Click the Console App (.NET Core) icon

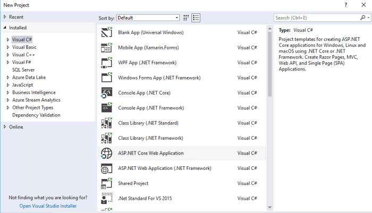click(106, 93)
